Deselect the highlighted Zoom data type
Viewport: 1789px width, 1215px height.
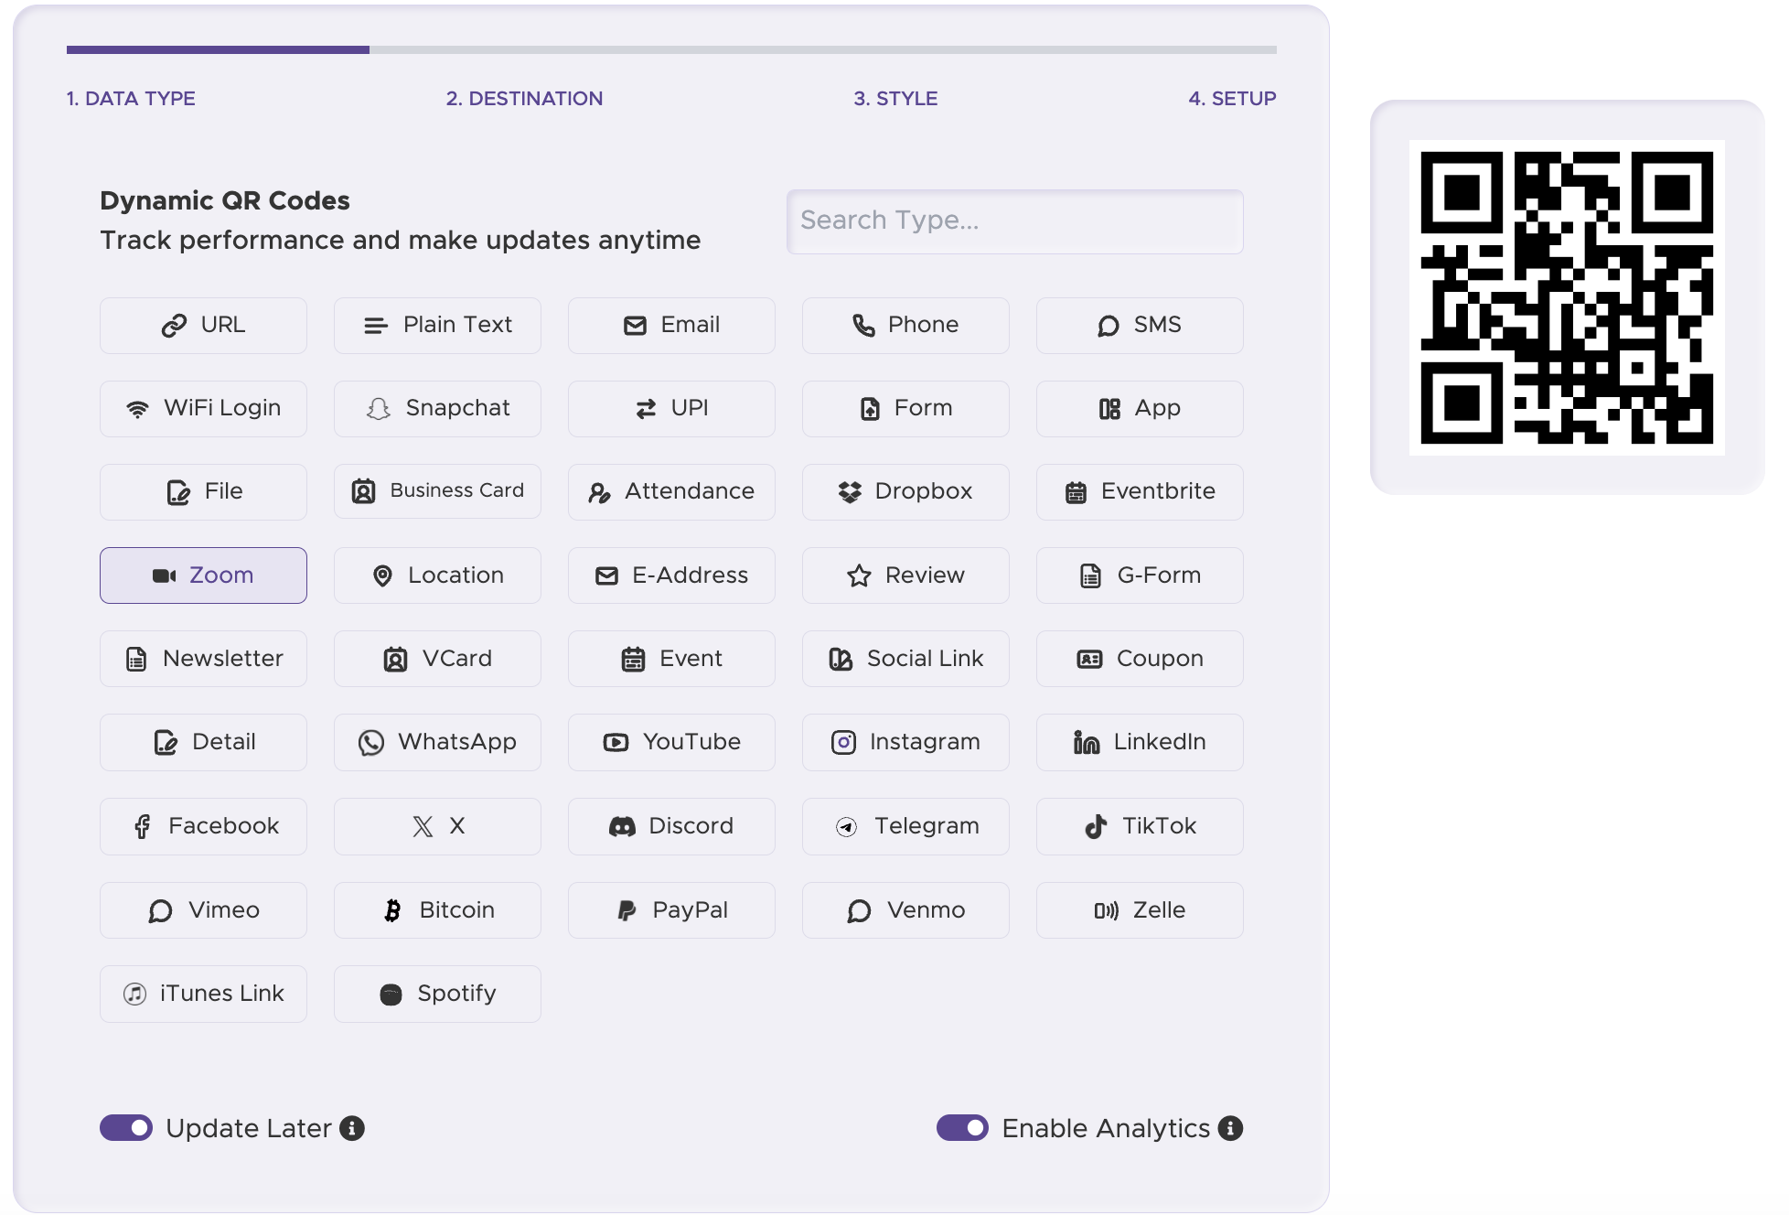(203, 575)
